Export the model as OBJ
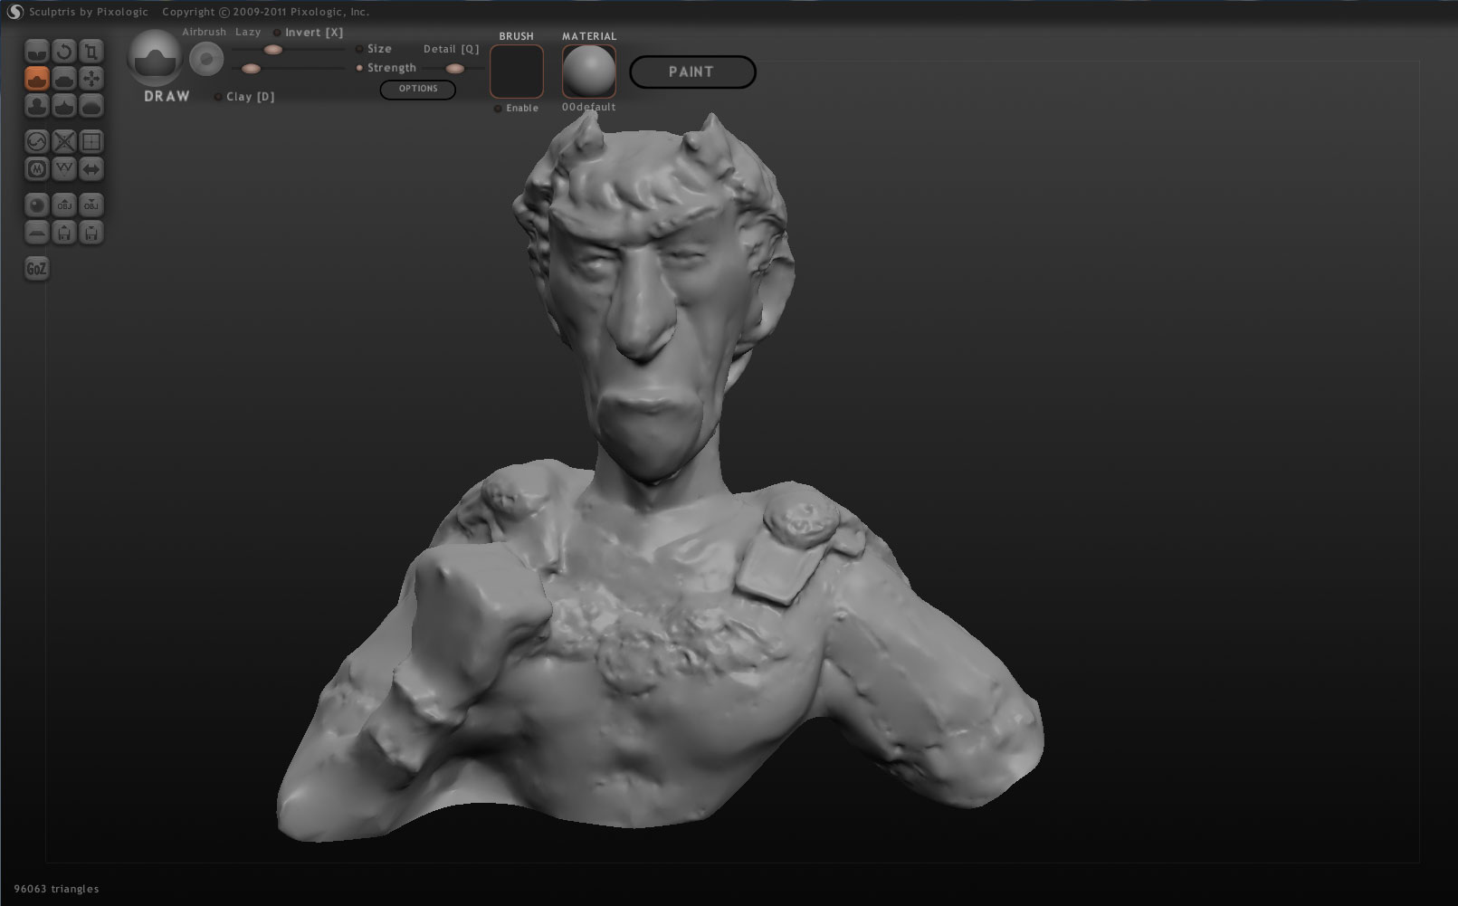Image resolution: width=1458 pixels, height=906 pixels. click(90, 205)
